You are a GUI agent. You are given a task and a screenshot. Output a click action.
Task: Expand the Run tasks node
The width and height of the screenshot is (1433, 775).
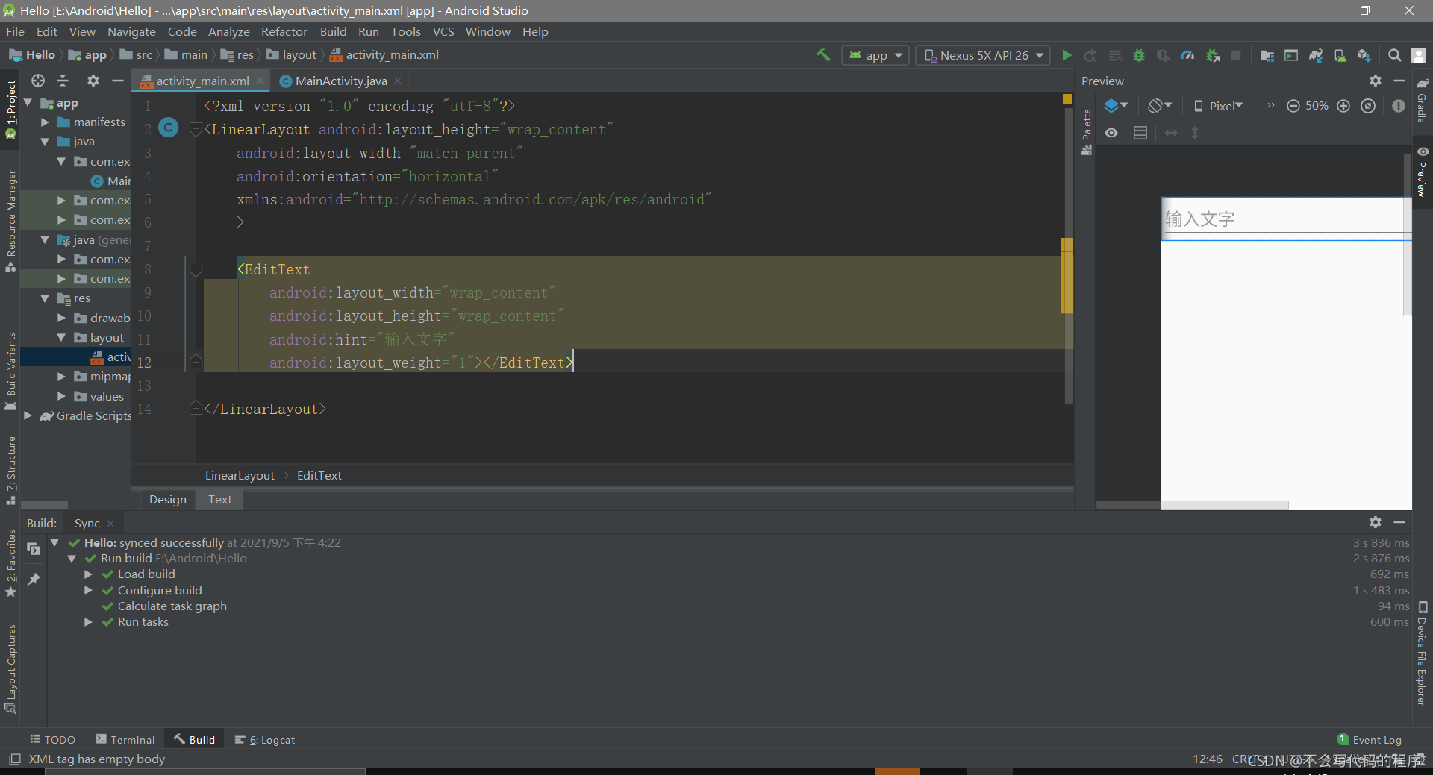coord(88,622)
